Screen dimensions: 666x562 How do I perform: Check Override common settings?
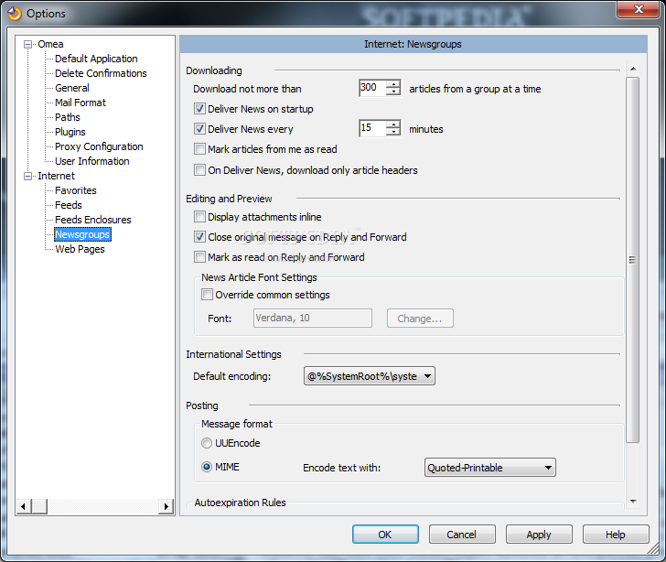pos(207,295)
